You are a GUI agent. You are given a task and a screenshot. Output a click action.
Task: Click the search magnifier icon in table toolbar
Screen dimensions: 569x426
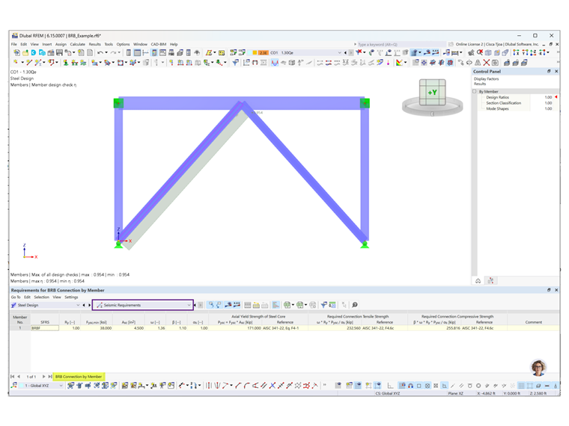[x=354, y=305]
